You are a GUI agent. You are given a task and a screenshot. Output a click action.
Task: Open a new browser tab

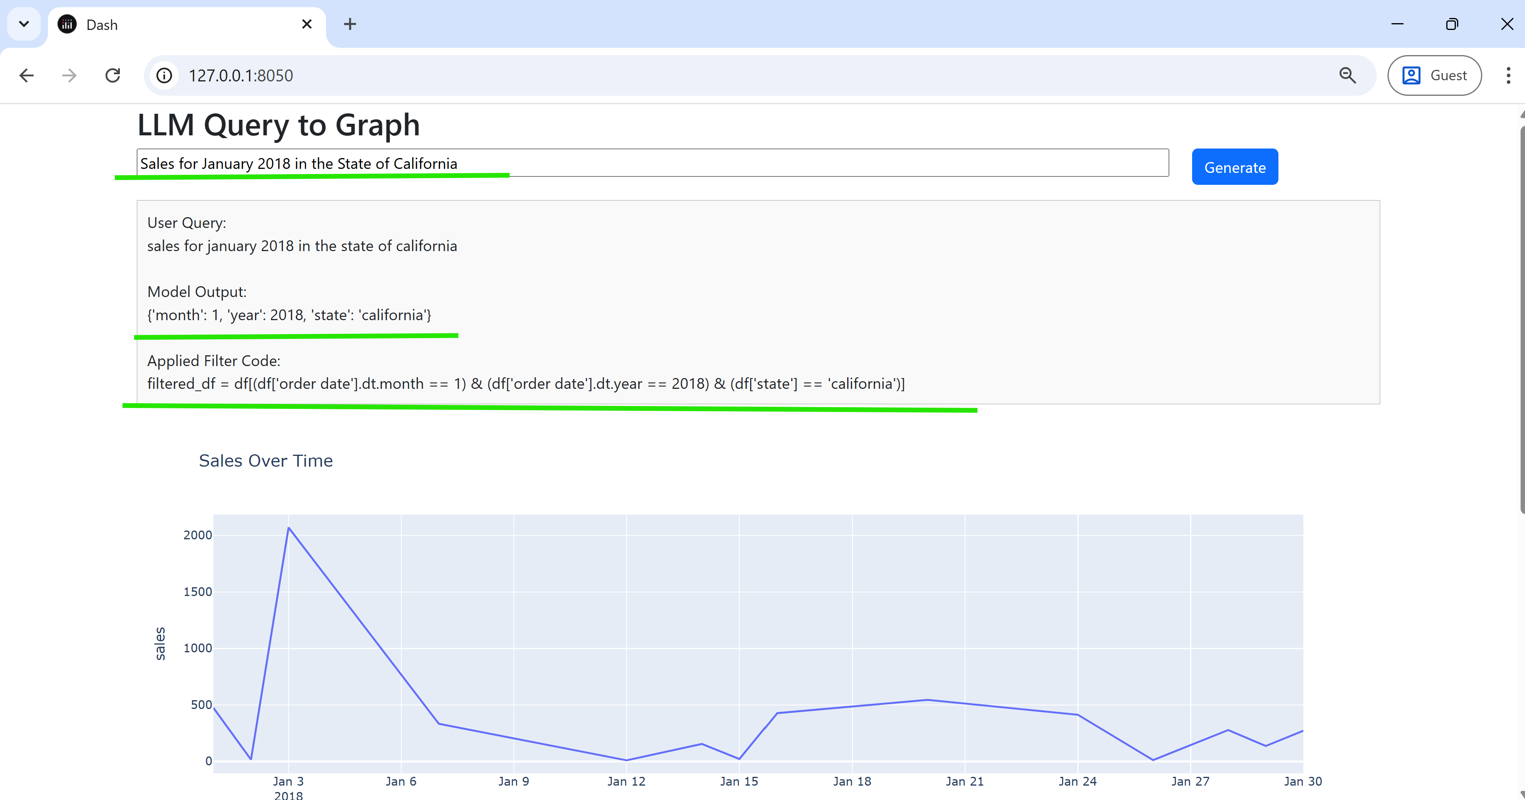point(350,24)
